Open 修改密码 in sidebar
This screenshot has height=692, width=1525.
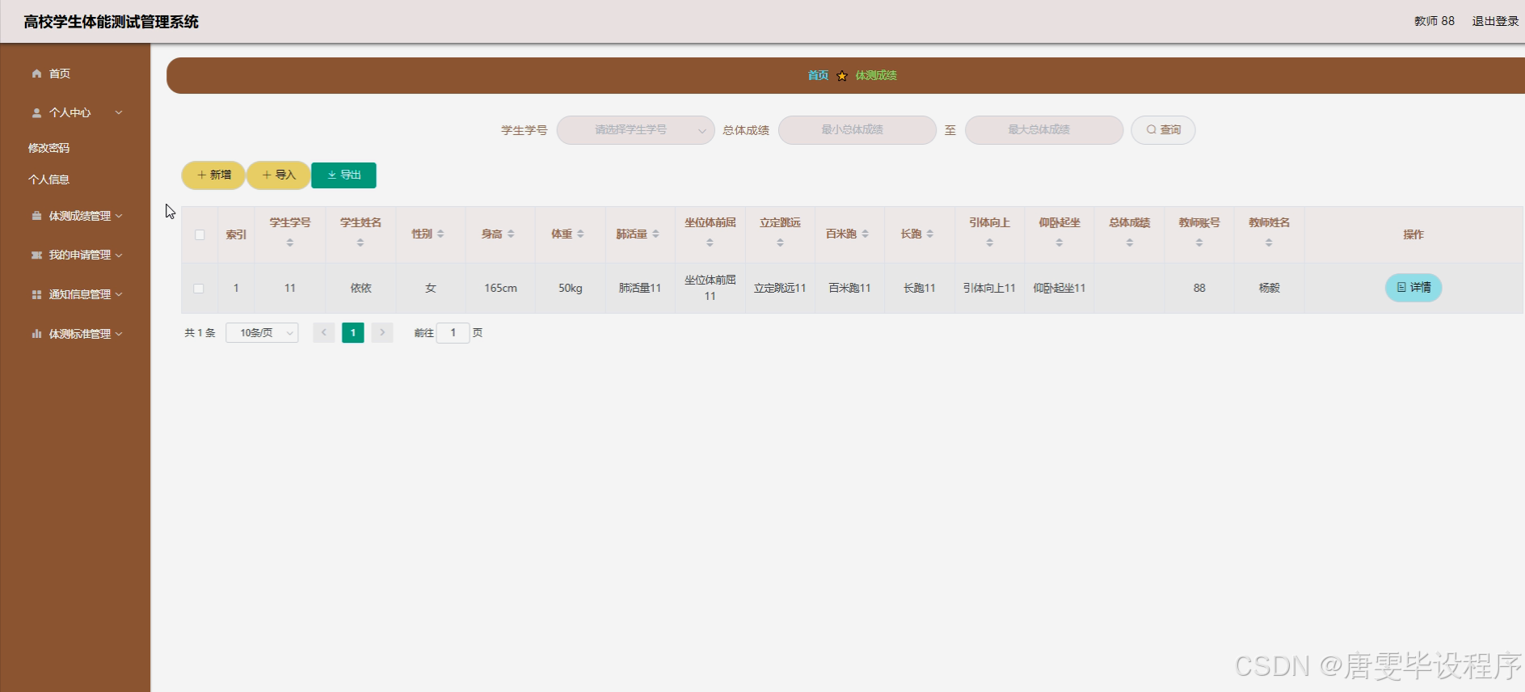48,148
